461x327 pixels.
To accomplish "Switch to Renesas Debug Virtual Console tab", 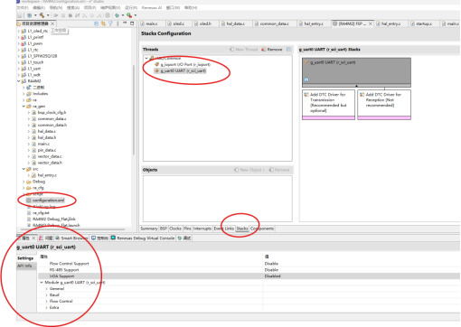I will pos(143,238).
